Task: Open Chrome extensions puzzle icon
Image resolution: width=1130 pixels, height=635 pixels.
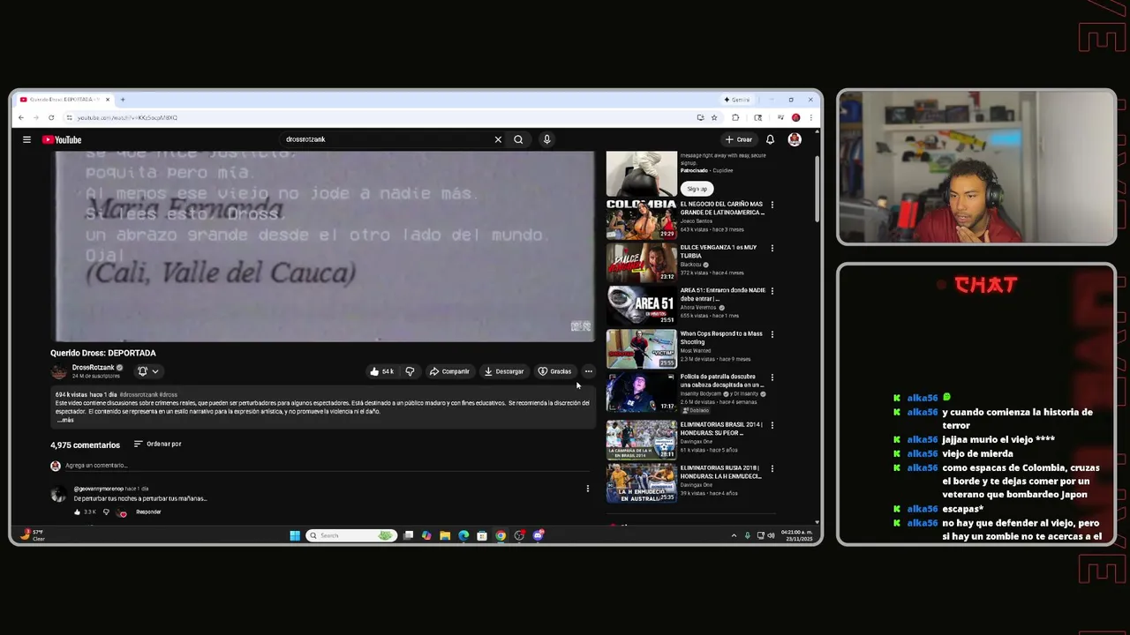Action: [x=735, y=117]
